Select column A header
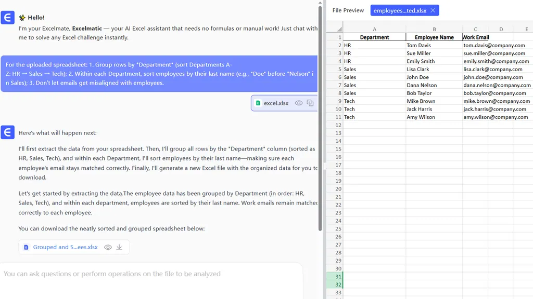This screenshot has width=533, height=299. [374, 30]
